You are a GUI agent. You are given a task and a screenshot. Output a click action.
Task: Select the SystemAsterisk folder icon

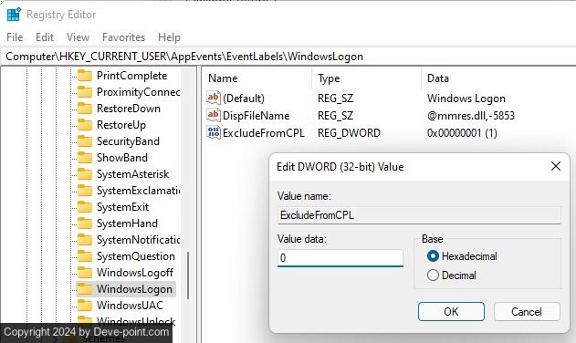(85, 174)
